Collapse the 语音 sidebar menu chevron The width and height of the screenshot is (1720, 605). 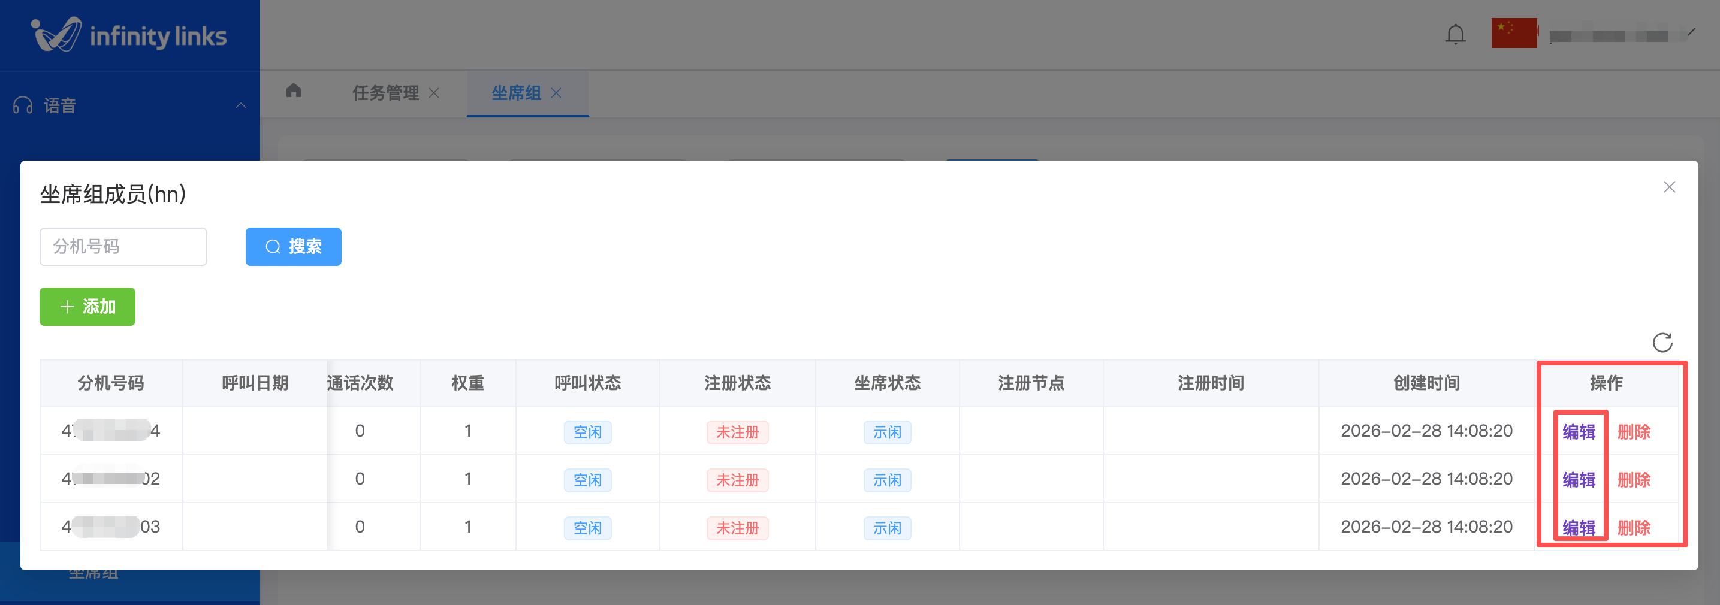pyautogui.click(x=241, y=105)
